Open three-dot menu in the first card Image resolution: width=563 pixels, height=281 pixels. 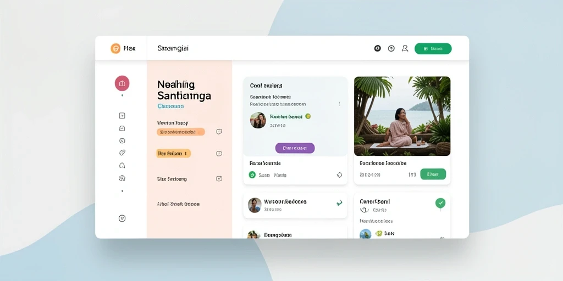(340, 104)
